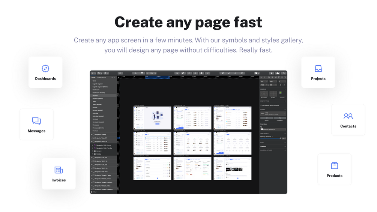
Task: Click Make Exportable plus icon
Action: coord(285,150)
